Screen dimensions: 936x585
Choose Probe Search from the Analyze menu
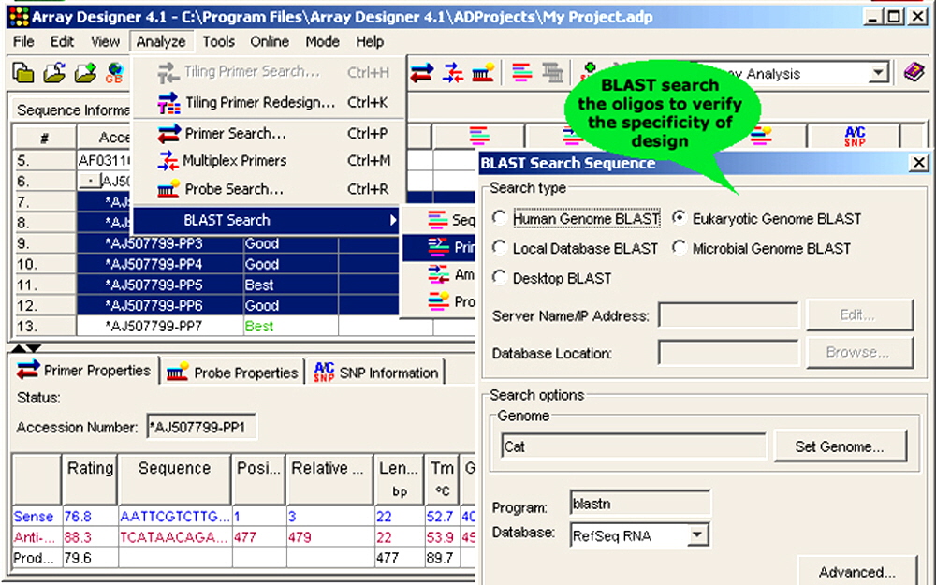point(269,189)
